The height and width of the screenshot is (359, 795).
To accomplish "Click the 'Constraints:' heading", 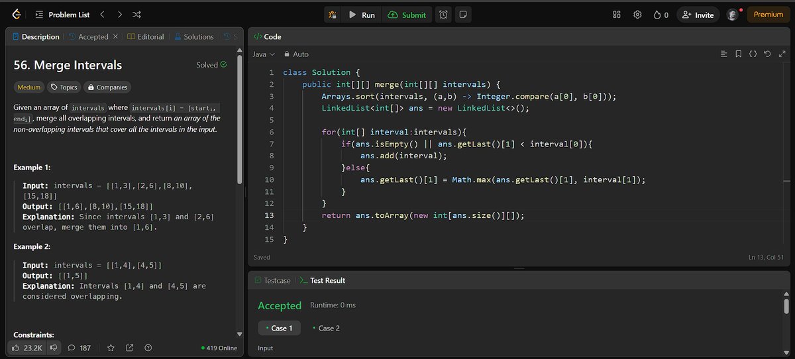I will click(x=34, y=334).
